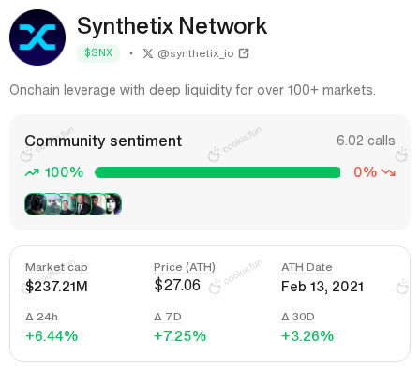This screenshot has height=371, width=420.
Task: Select the first community caller avatar
Action: click(36, 204)
